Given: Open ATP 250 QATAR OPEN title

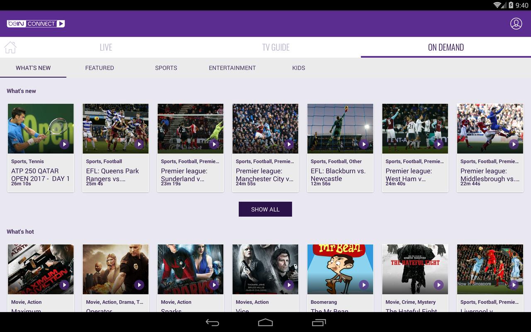Looking at the screenshot, I should (x=40, y=175).
